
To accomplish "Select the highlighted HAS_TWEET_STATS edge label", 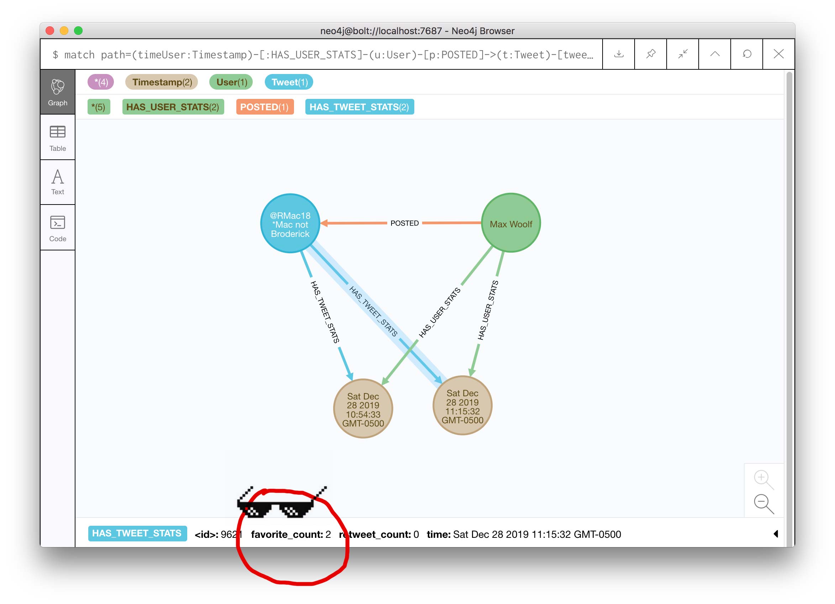I will 373,312.
